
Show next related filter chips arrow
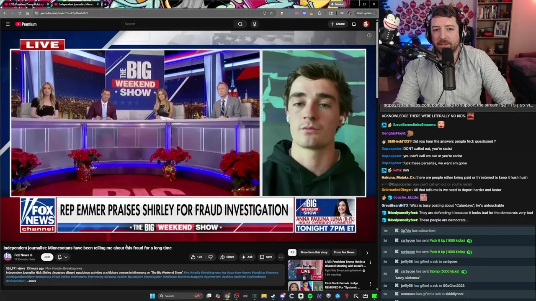click(367, 253)
